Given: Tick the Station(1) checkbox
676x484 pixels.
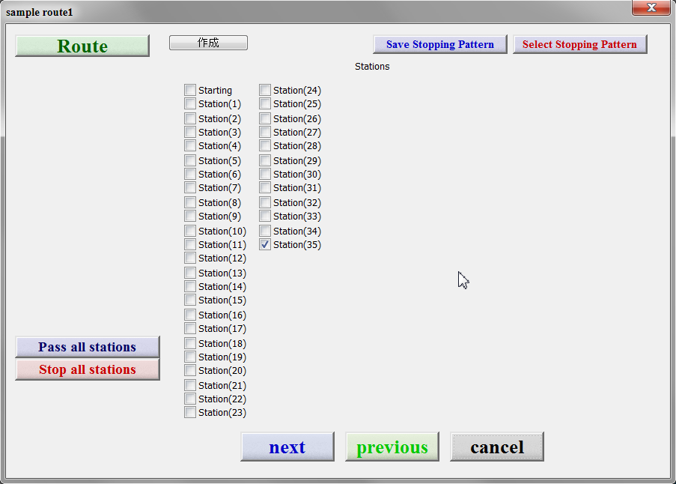Looking at the screenshot, I should click(x=190, y=104).
